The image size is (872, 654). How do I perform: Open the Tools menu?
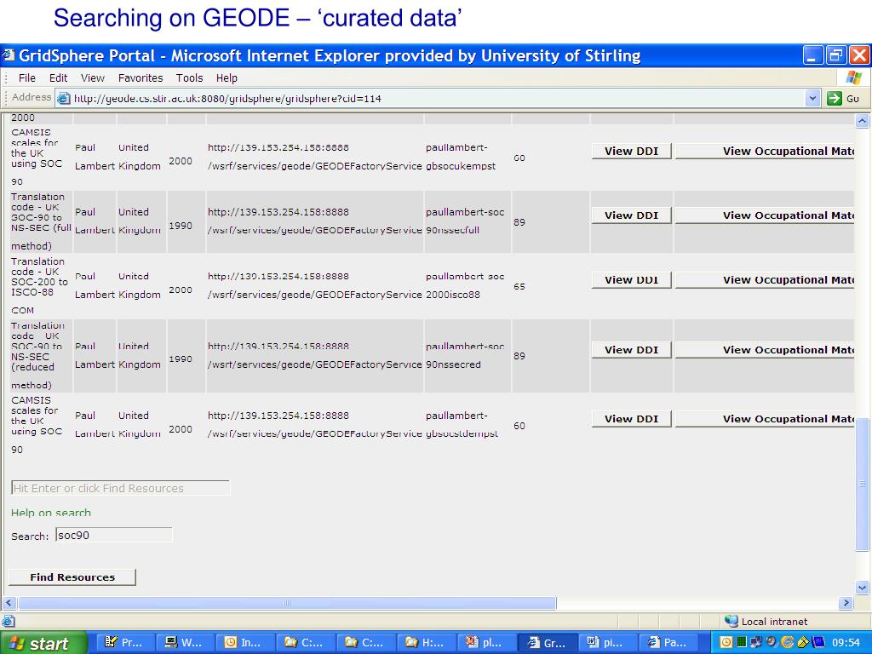click(x=190, y=77)
